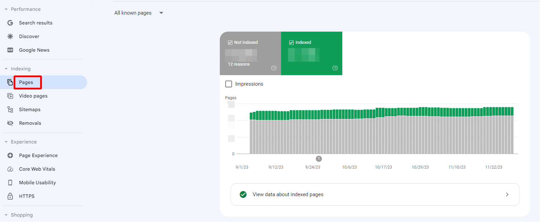Open Search results report
The image size is (540, 222).
pos(36,23)
